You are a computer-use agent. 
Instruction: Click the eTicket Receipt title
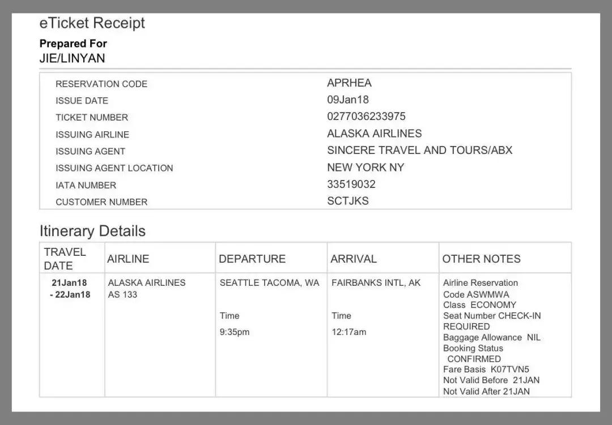[92, 23]
